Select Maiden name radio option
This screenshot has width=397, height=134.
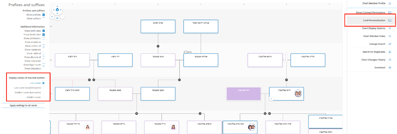click(44, 97)
